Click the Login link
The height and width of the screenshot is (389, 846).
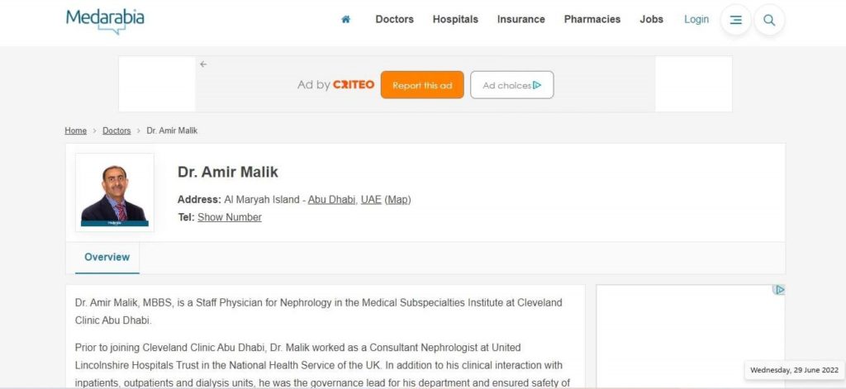(696, 20)
